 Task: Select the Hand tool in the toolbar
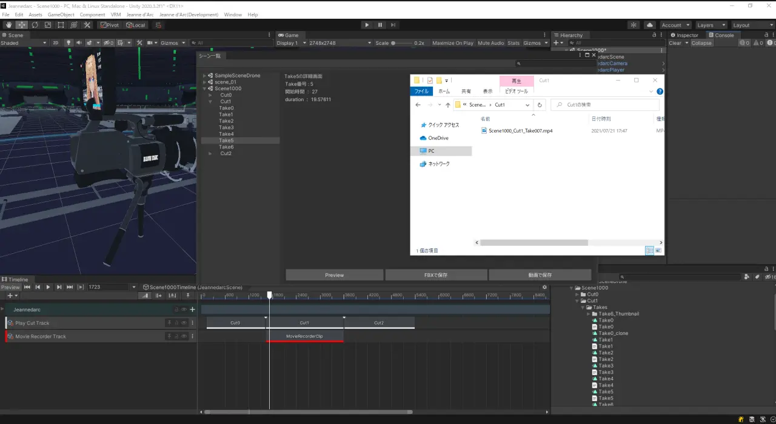(x=8, y=25)
